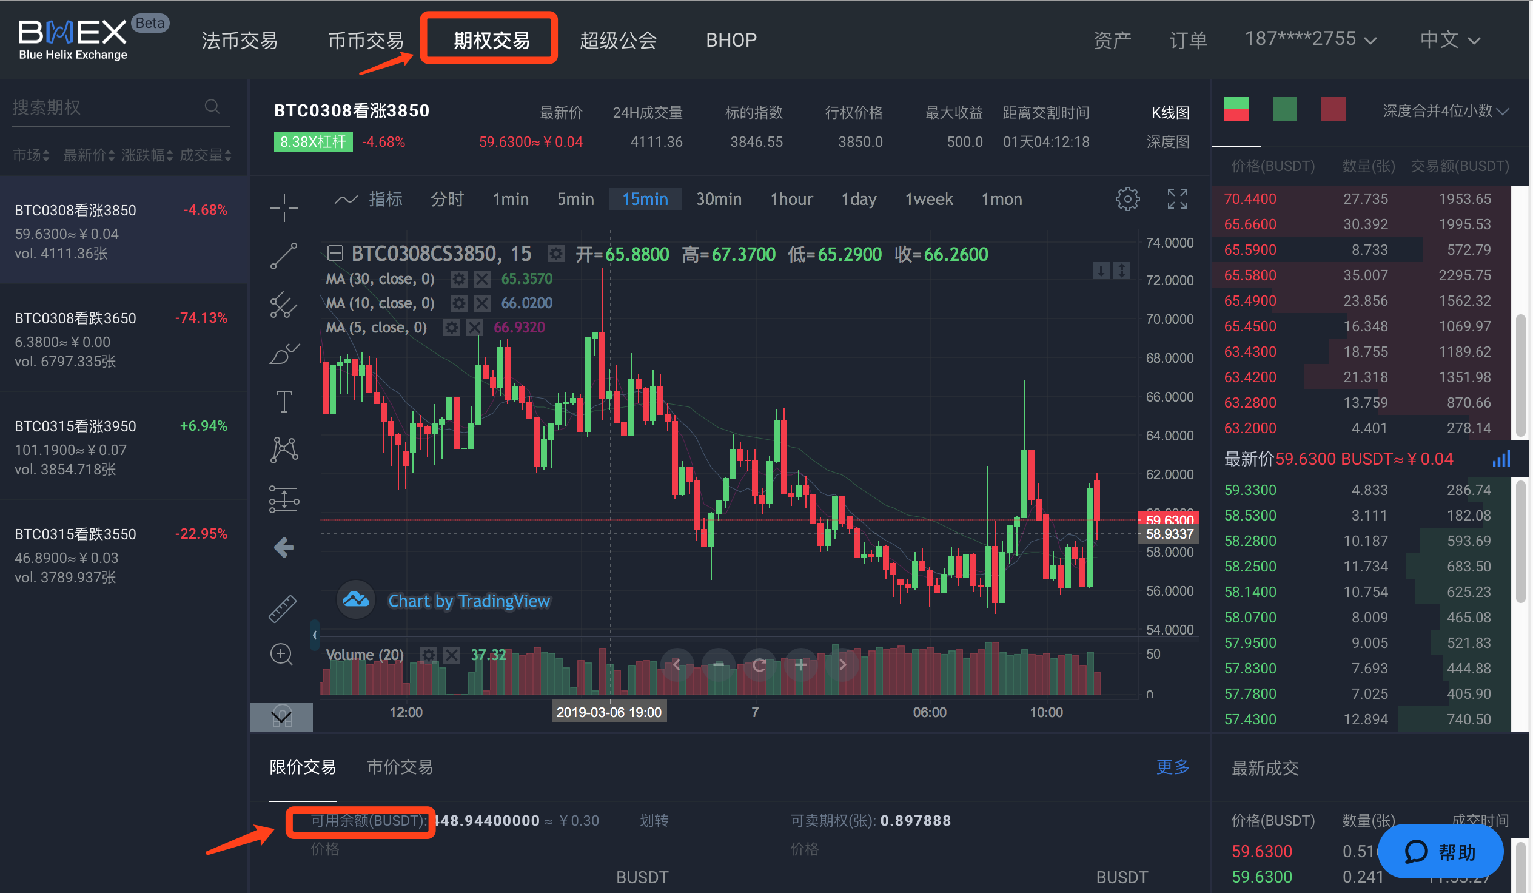This screenshot has height=893, width=1533.
Task: Switch to 市价交易 tab
Action: coord(400,767)
